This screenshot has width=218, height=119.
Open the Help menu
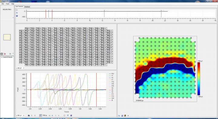pyautogui.click(x=13, y=4)
